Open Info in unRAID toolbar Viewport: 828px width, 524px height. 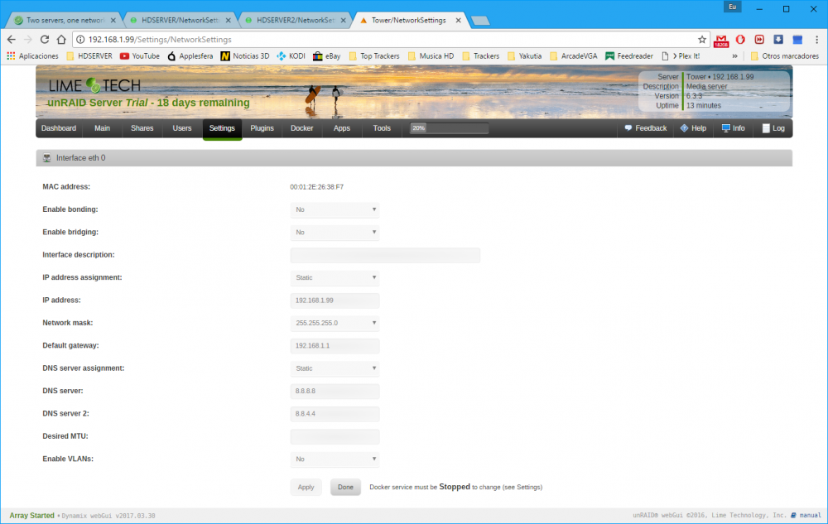click(x=733, y=128)
